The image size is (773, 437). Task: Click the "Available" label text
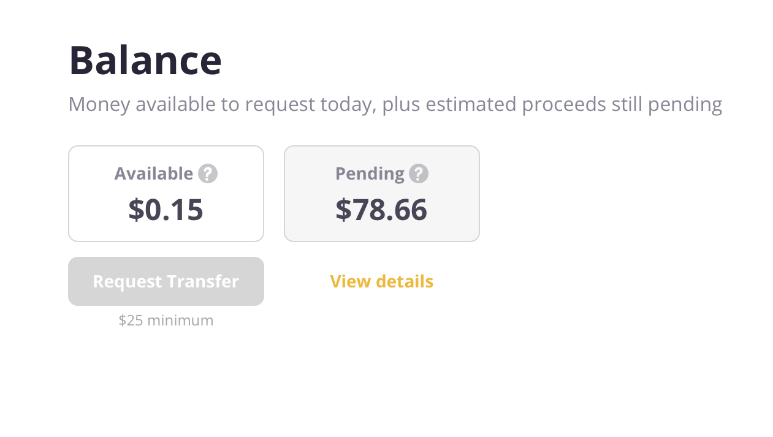click(x=154, y=173)
